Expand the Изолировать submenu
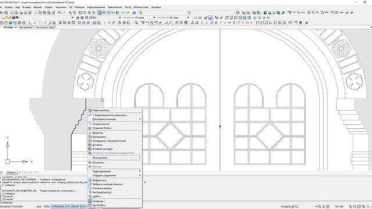The height and width of the screenshot is (209, 372). tap(115, 157)
